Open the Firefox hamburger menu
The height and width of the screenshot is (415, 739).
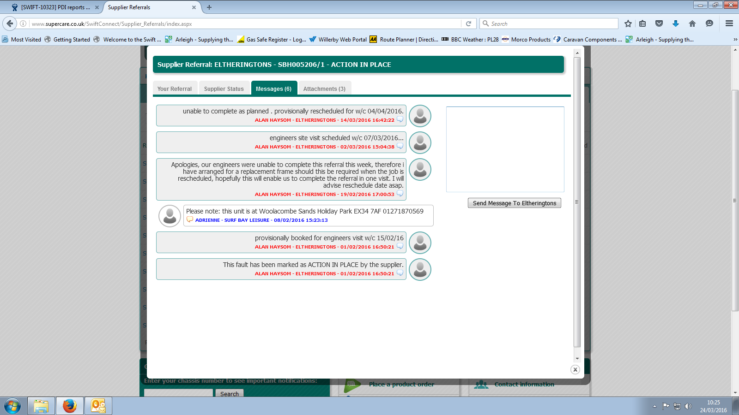729,24
